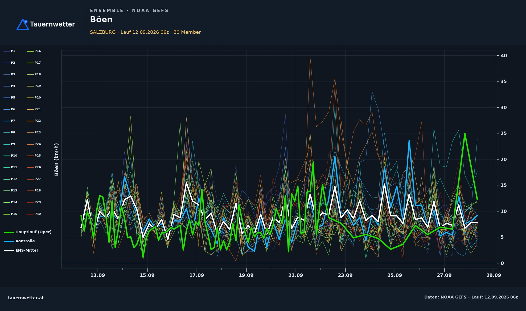Viewport: 526px width, 311px height.
Task: Click the 10 value on y-axis
Action: click(x=504, y=211)
